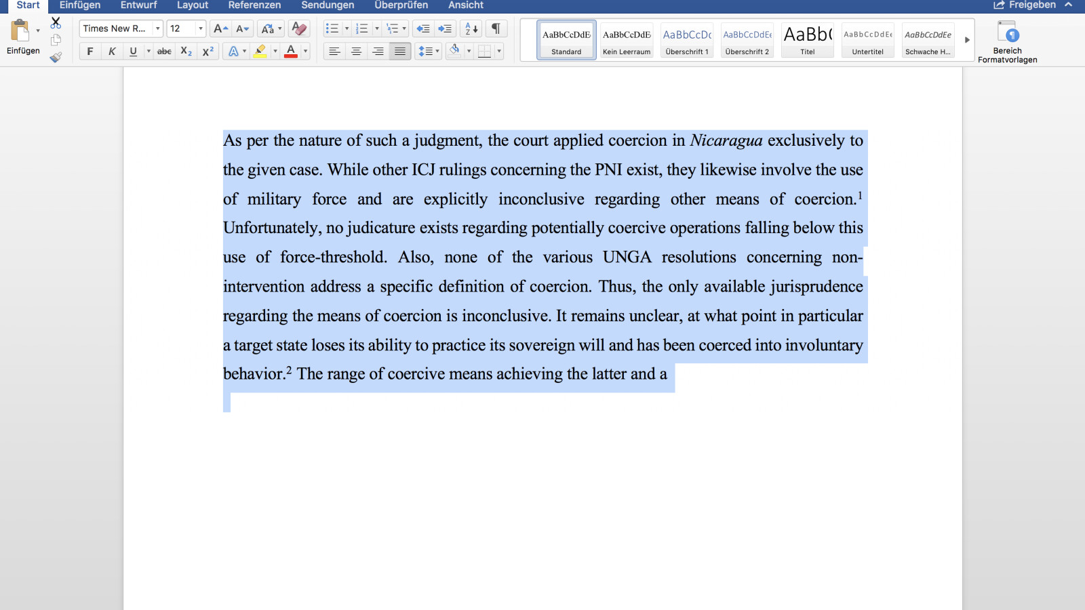This screenshot has height=610, width=1085.
Task: Decrease paragraph indent
Action: 423,28
